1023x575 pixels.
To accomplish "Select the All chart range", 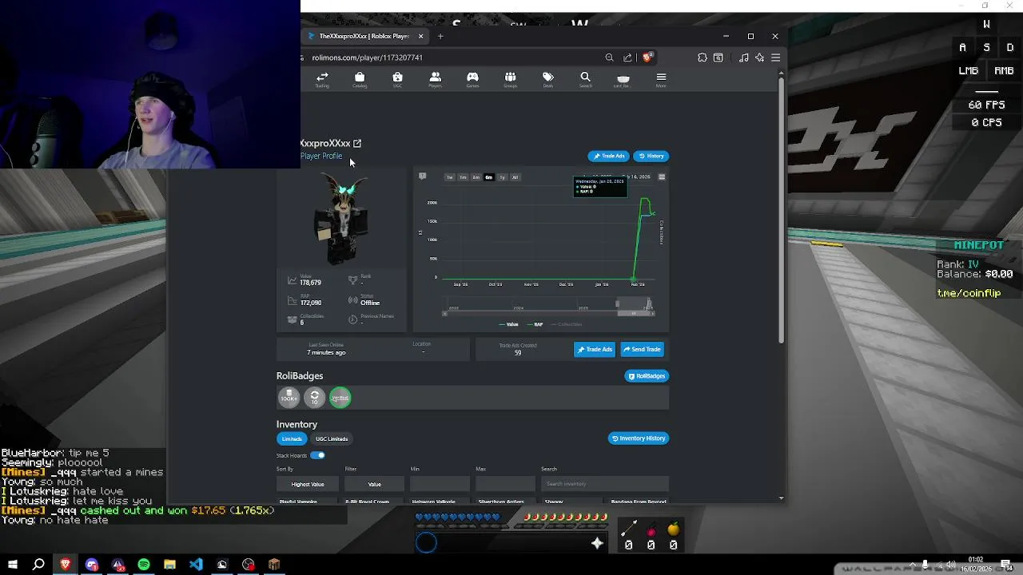I will pyautogui.click(x=515, y=177).
